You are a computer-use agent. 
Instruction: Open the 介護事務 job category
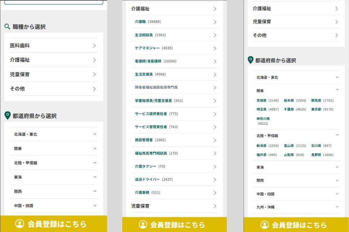(x=142, y=193)
